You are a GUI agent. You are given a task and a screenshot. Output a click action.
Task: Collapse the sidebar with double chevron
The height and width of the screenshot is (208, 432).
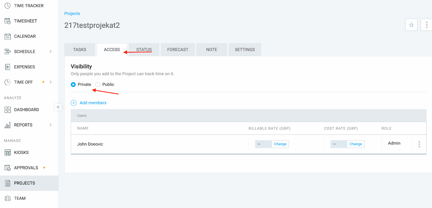tap(58, 107)
